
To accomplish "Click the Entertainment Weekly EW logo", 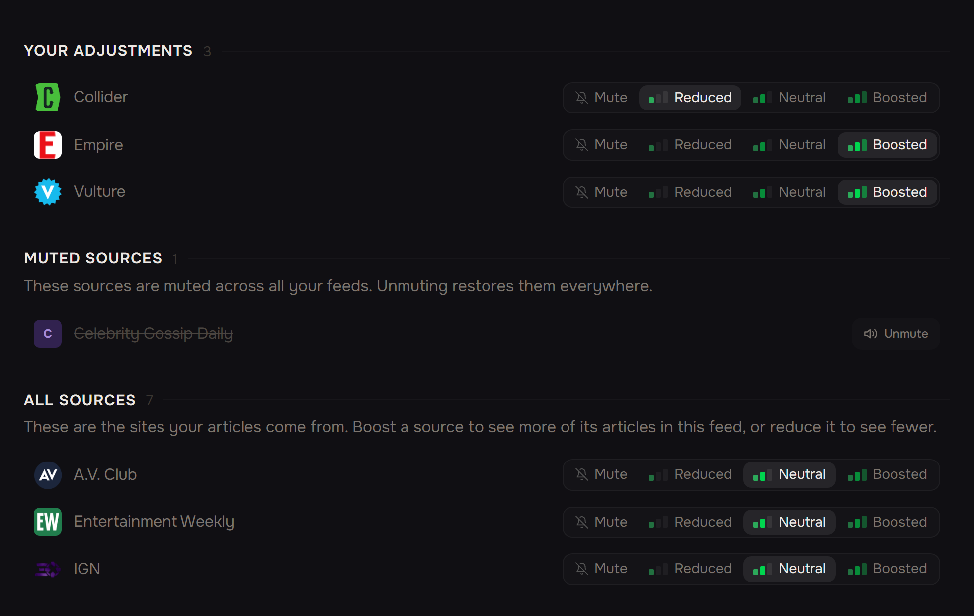I will (x=48, y=522).
